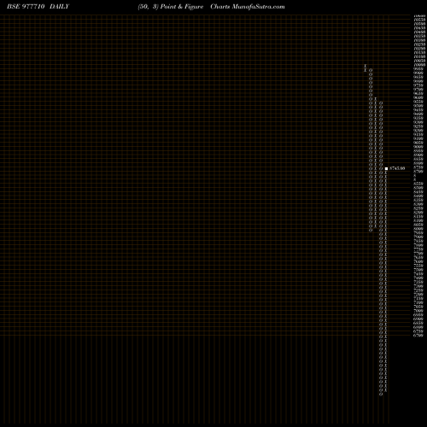This screenshot has height=427, width=427.
Task: Click the top O of the second O column
Action: click(381, 102)
